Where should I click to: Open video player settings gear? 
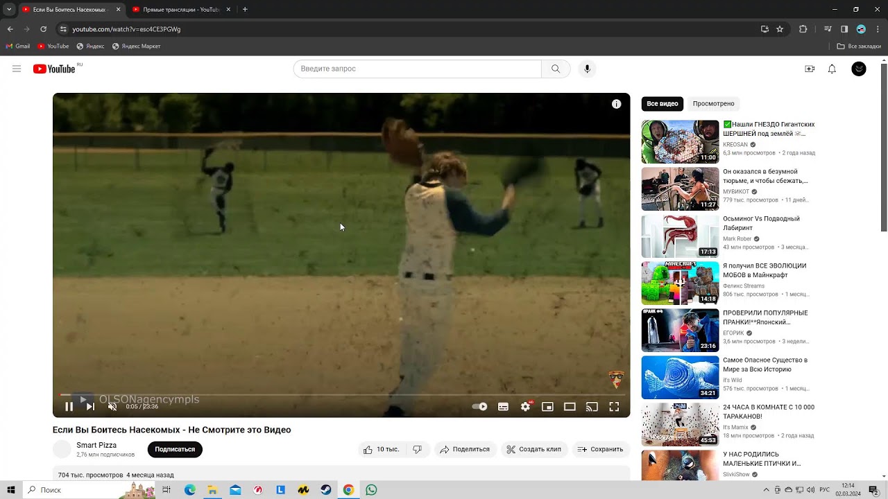(525, 407)
